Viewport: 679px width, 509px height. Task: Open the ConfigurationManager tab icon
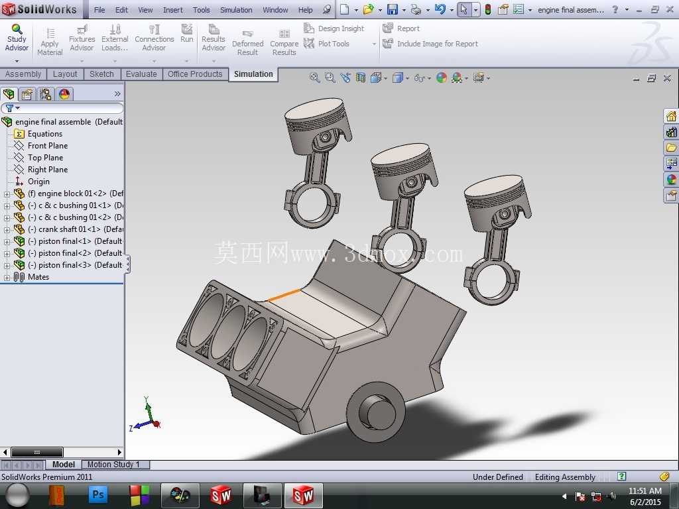pyautogui.click(x=46, y=94)
